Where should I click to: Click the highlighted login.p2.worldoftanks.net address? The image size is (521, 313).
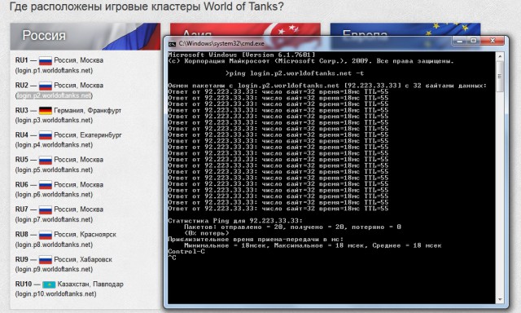[54, 95]
